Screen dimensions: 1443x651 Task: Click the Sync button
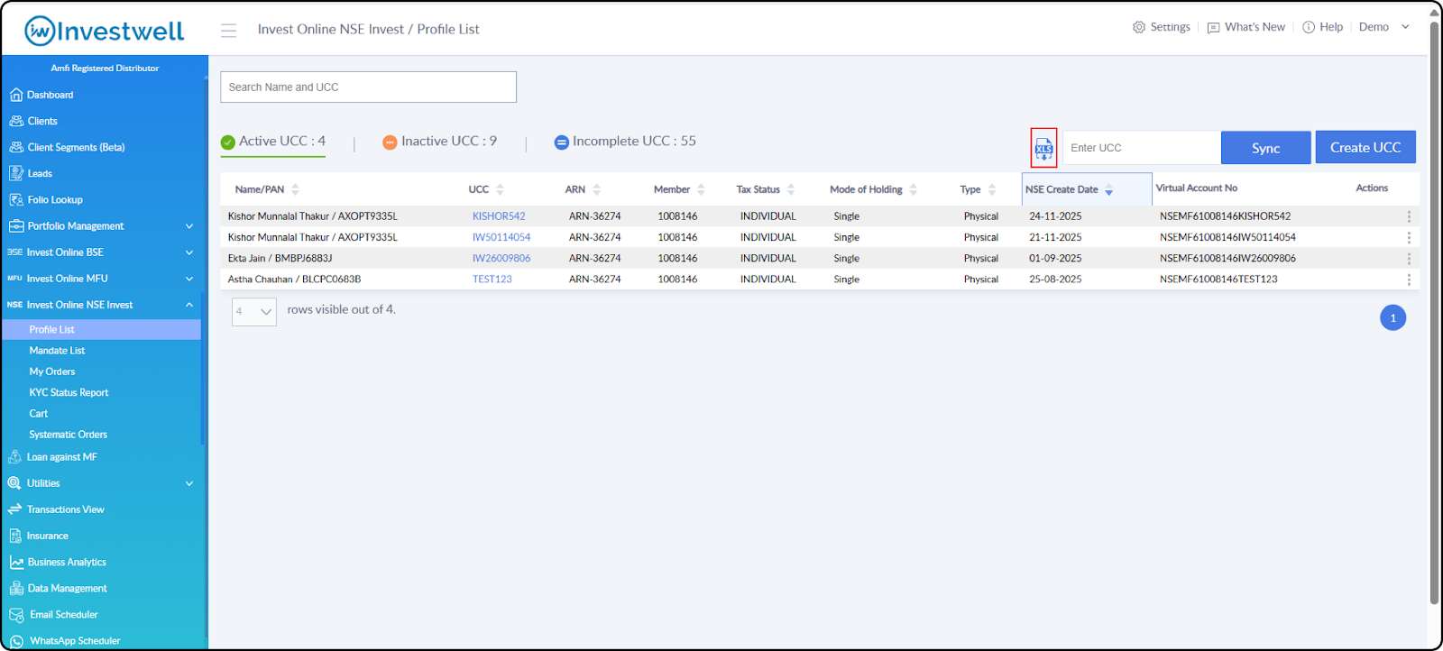tap(1266, 148)
